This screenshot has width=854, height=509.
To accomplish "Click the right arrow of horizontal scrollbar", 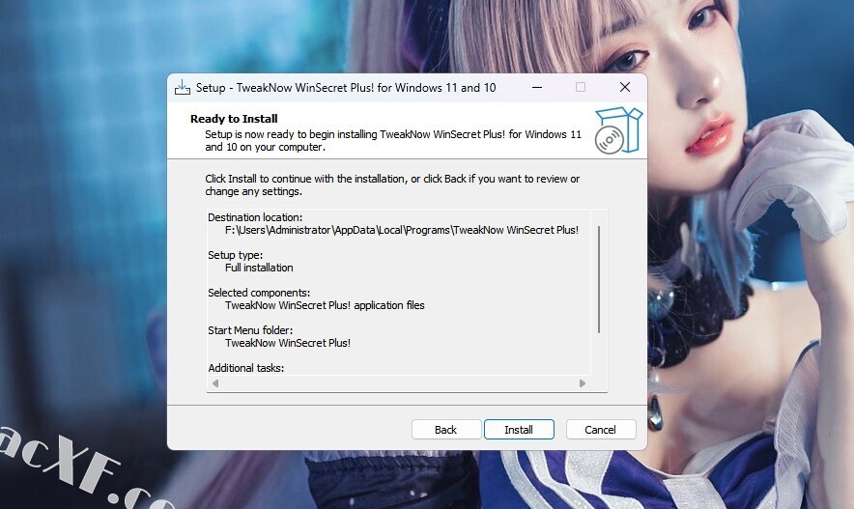I will [x=583, y=383].
